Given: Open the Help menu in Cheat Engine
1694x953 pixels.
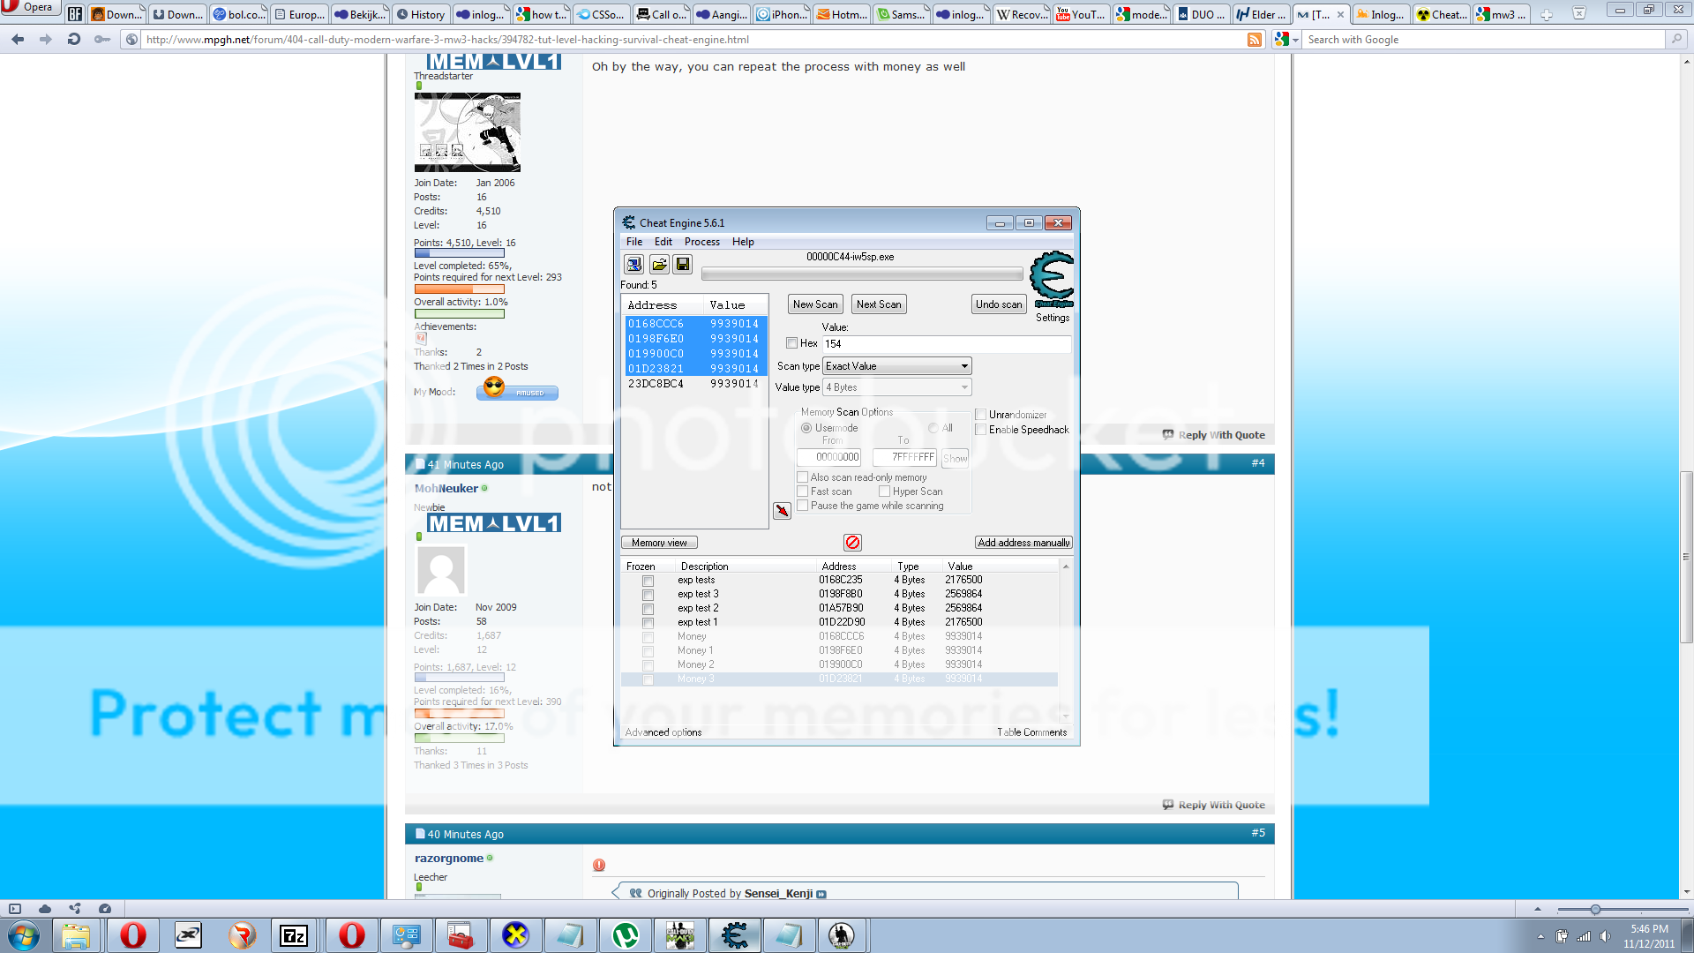Looking at the screenshot, I should tap(743, 242).
